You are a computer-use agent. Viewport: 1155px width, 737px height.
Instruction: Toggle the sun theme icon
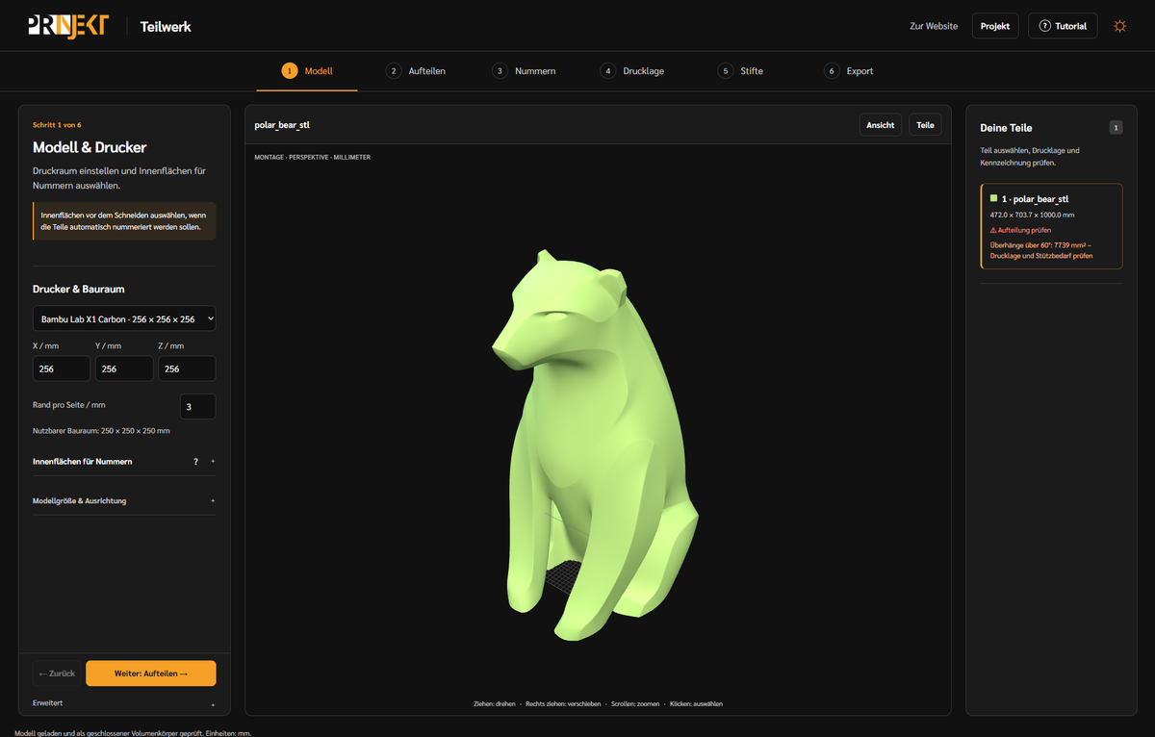pyautogui.click(x=1119, y=26)
